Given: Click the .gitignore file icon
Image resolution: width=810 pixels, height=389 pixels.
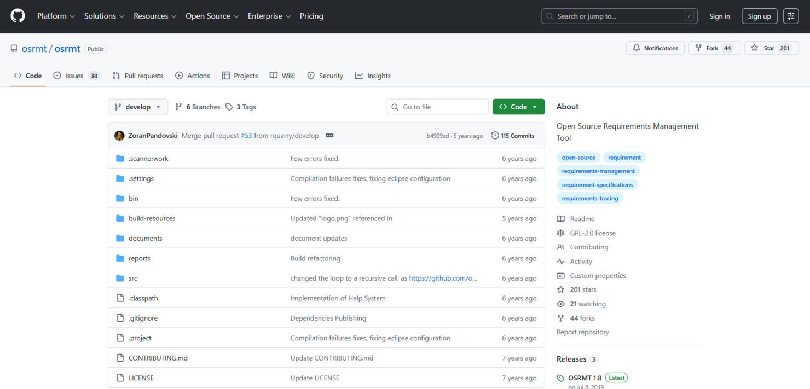Looking at the screenshot, I should 120,318.
